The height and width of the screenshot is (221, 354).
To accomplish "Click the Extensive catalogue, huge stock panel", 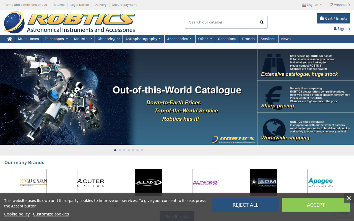I will click(x=306, y=65).
